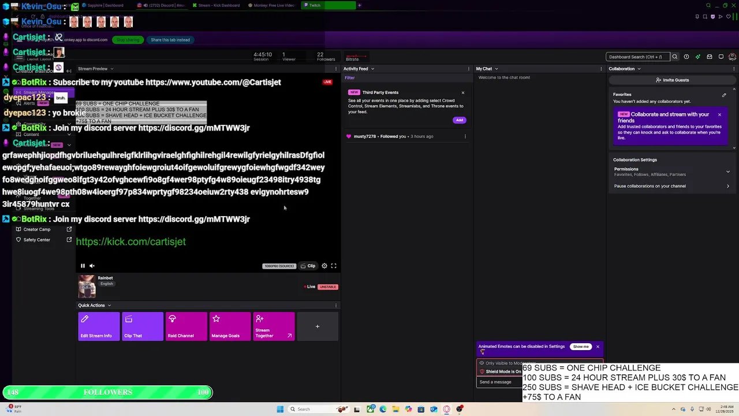Screen dimensions: 739x416
Task: Click Share this tab instead
Action: 170,40
